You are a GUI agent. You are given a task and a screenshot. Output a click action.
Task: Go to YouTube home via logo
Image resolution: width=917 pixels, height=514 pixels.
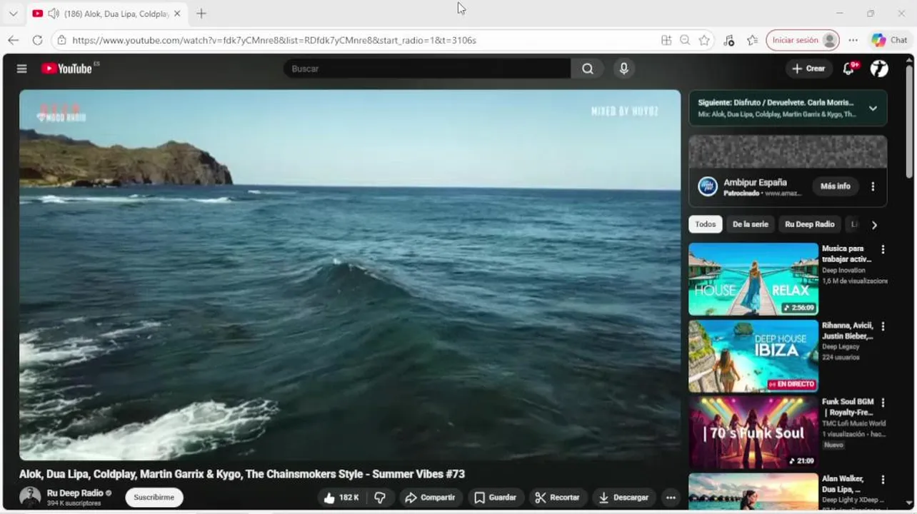(x=66, y=69)
